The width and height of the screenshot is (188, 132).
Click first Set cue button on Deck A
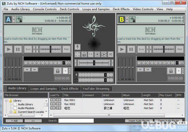pyautogui.click(x=27, y=69)
